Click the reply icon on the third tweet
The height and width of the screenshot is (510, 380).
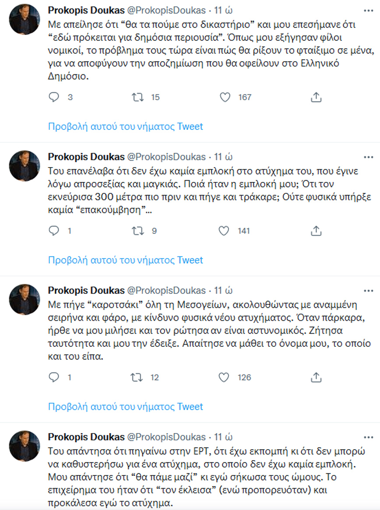[54, 377]
